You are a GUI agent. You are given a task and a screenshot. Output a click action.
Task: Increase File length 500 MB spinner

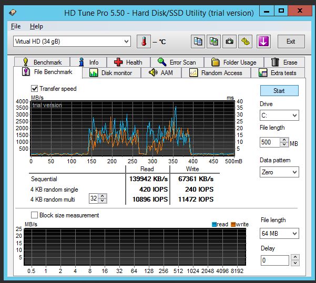284,140
